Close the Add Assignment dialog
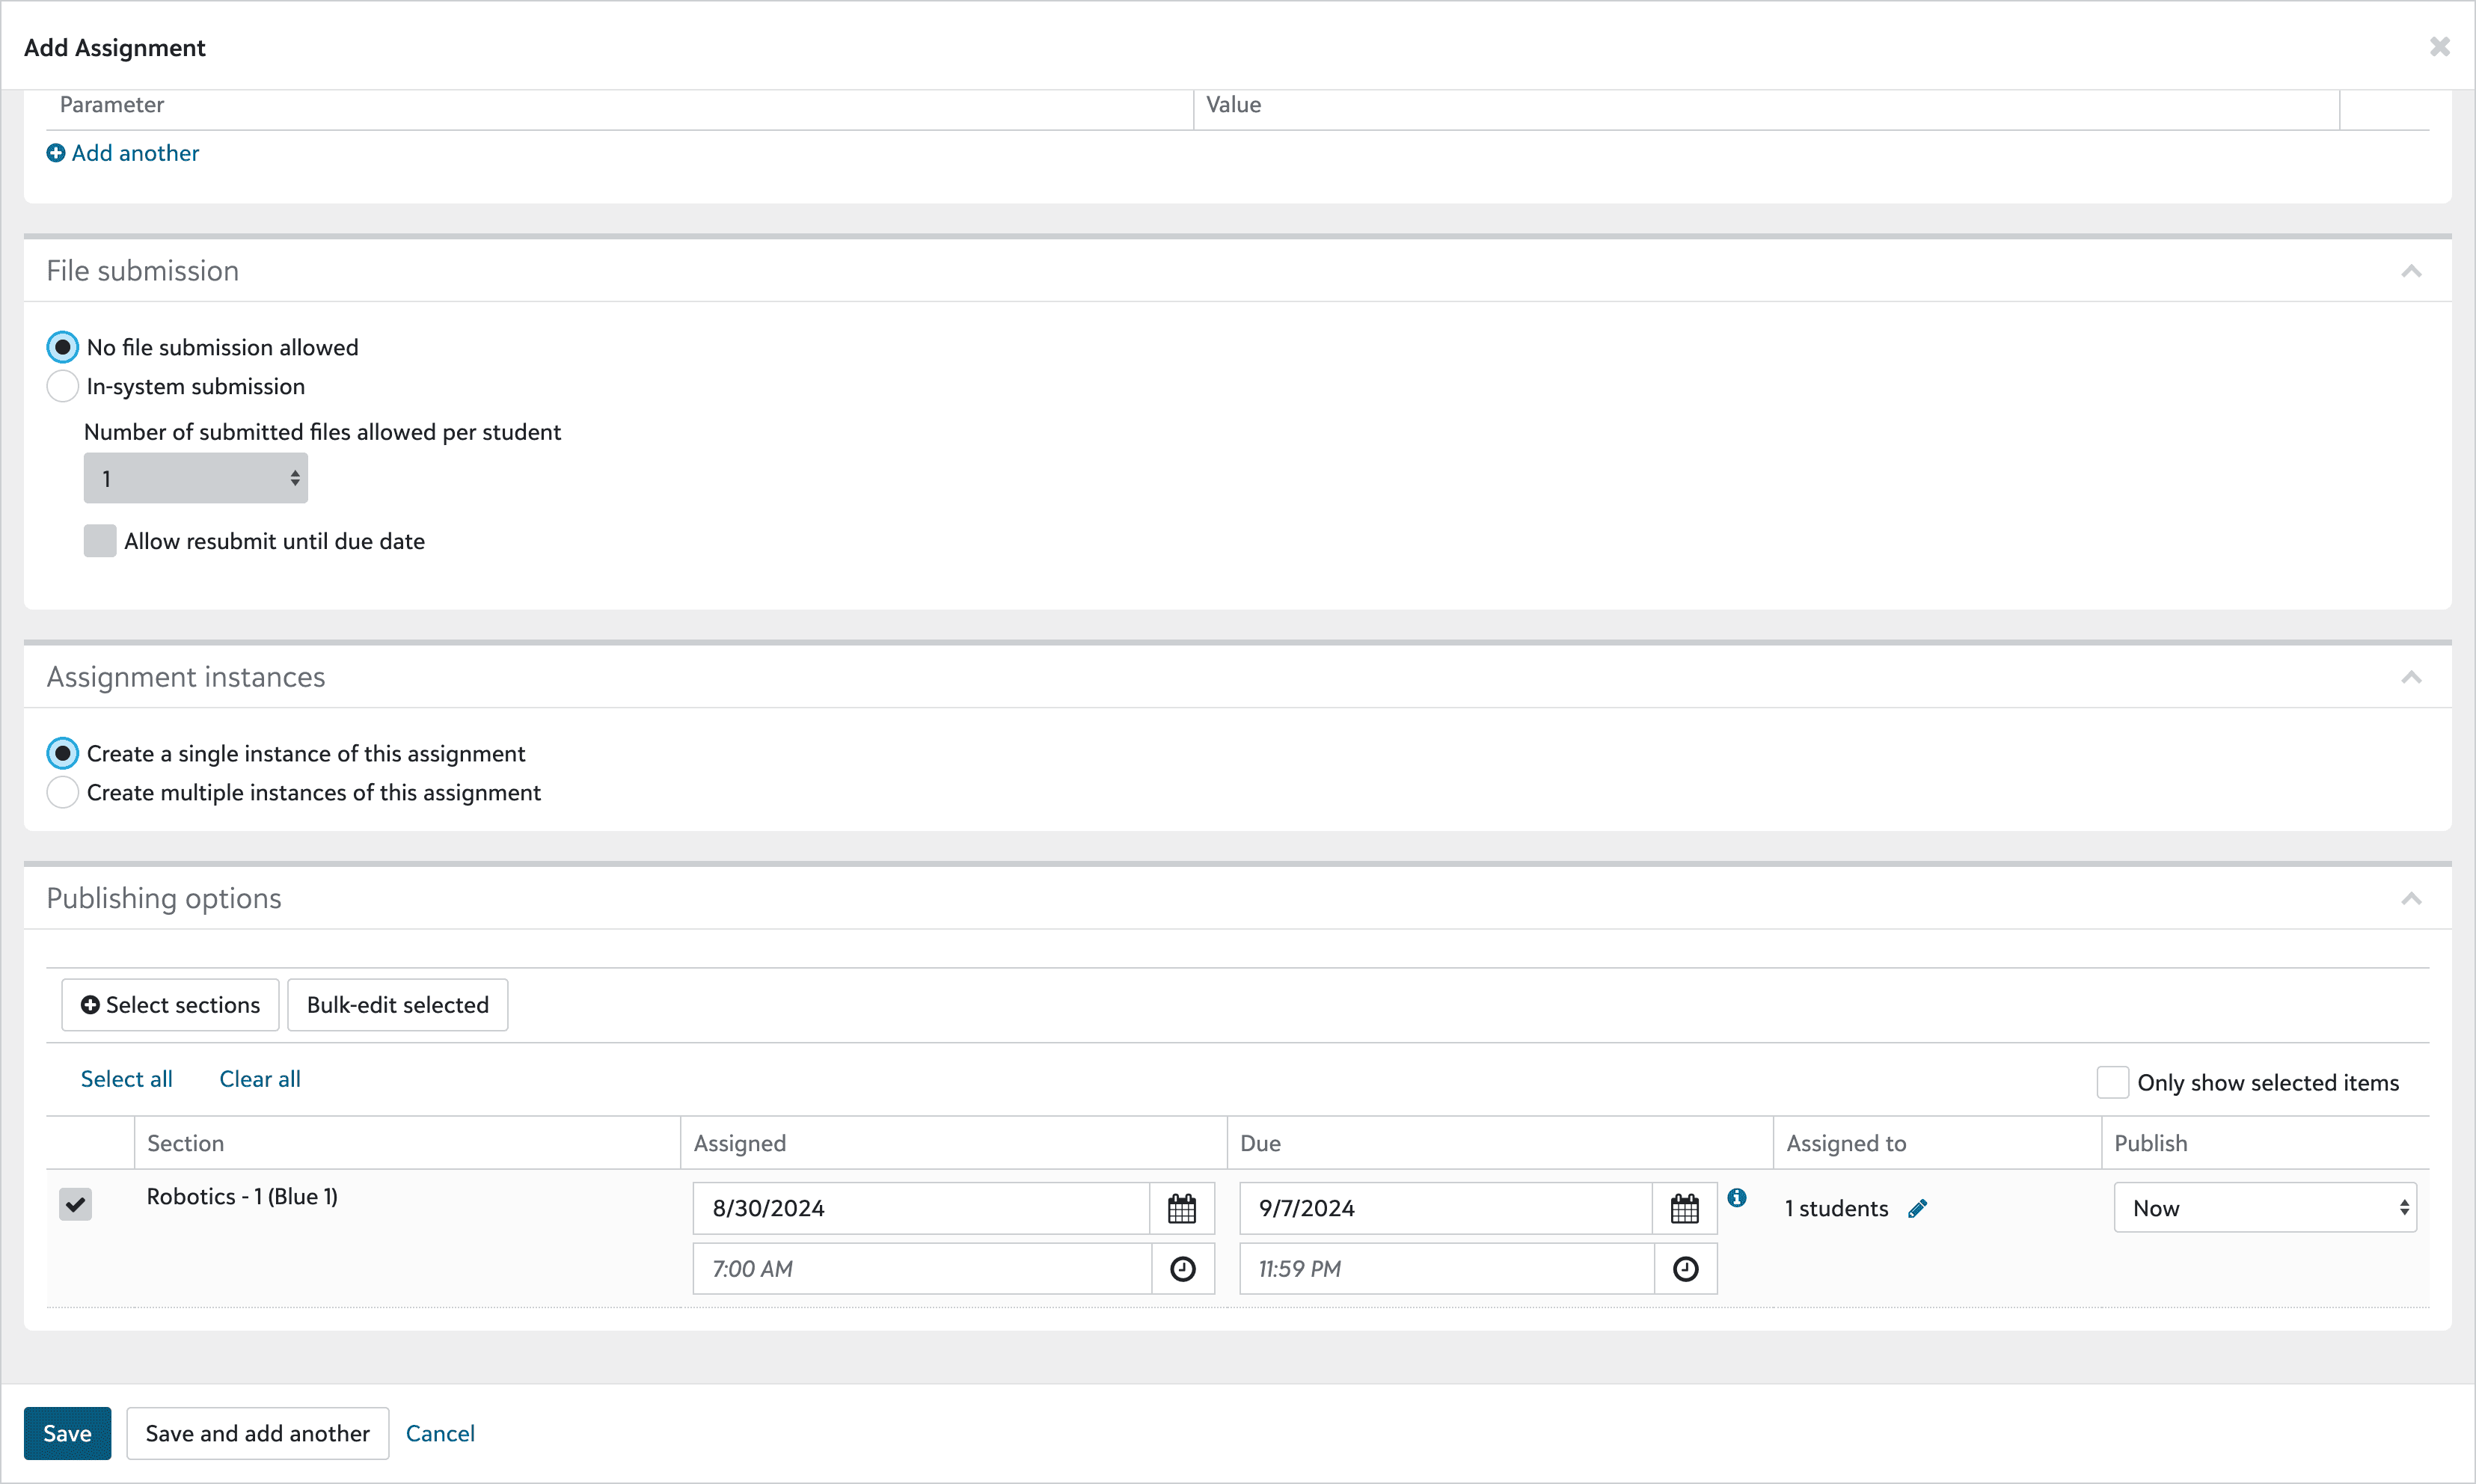This screenshot has width=2476, height=1484. (2440, 46)
